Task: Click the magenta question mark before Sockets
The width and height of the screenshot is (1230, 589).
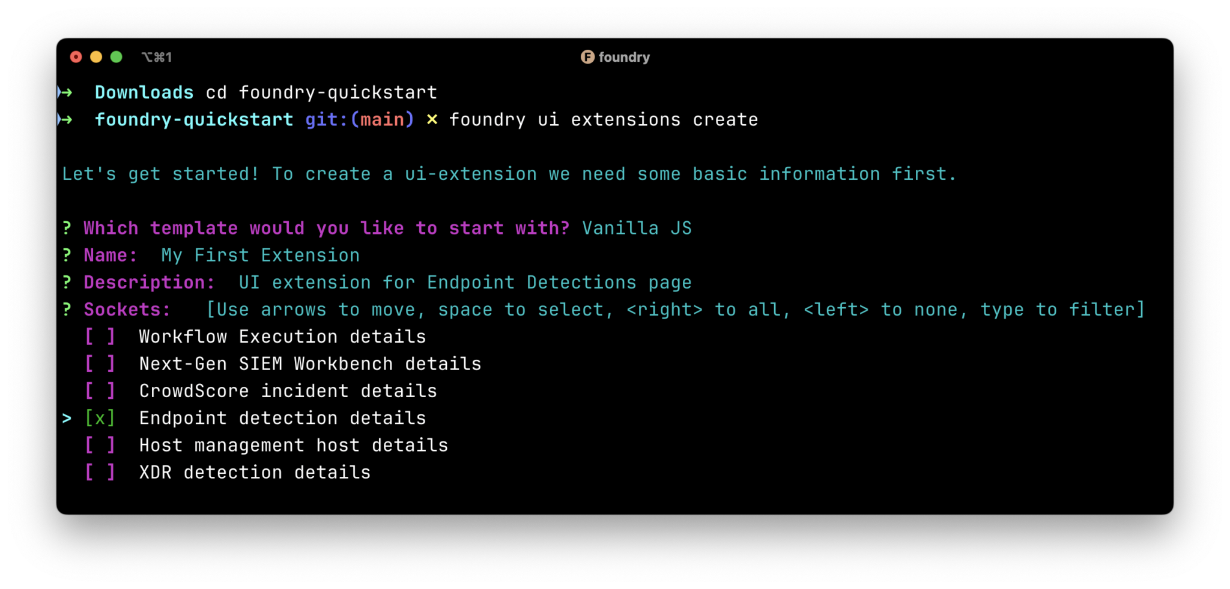Action: coord(67,309)
